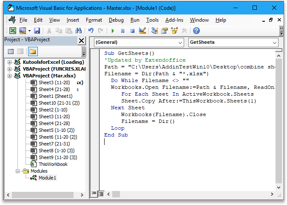Open the Run menu
287x205 pixels.
[x=135, y=20]
